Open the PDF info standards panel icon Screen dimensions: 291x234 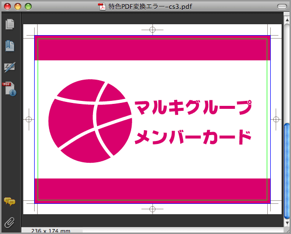pyautogui.click(x=9, y=89)
